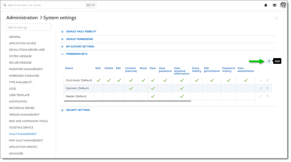This screenshot has width=291, height=162.
Task: Click the Name column header
Action: 69,68
